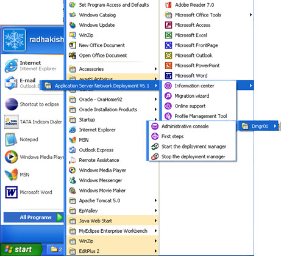Click the Microsoft Excel icon
This screenshot has width=281, height=256.
(x=168, y=35)
